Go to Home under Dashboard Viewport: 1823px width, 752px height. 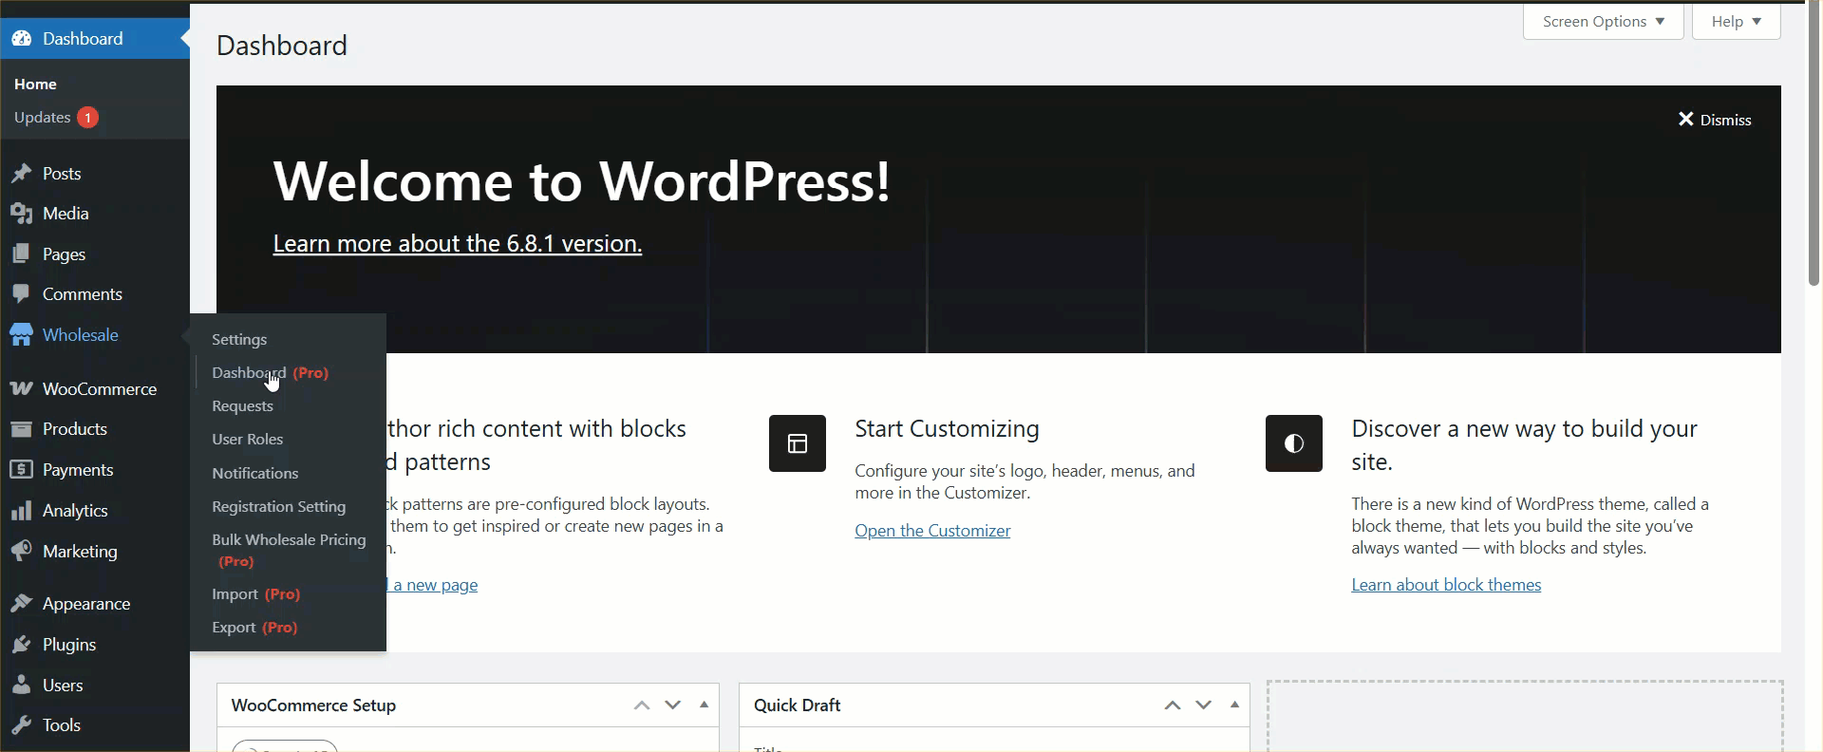coord(35,85)
